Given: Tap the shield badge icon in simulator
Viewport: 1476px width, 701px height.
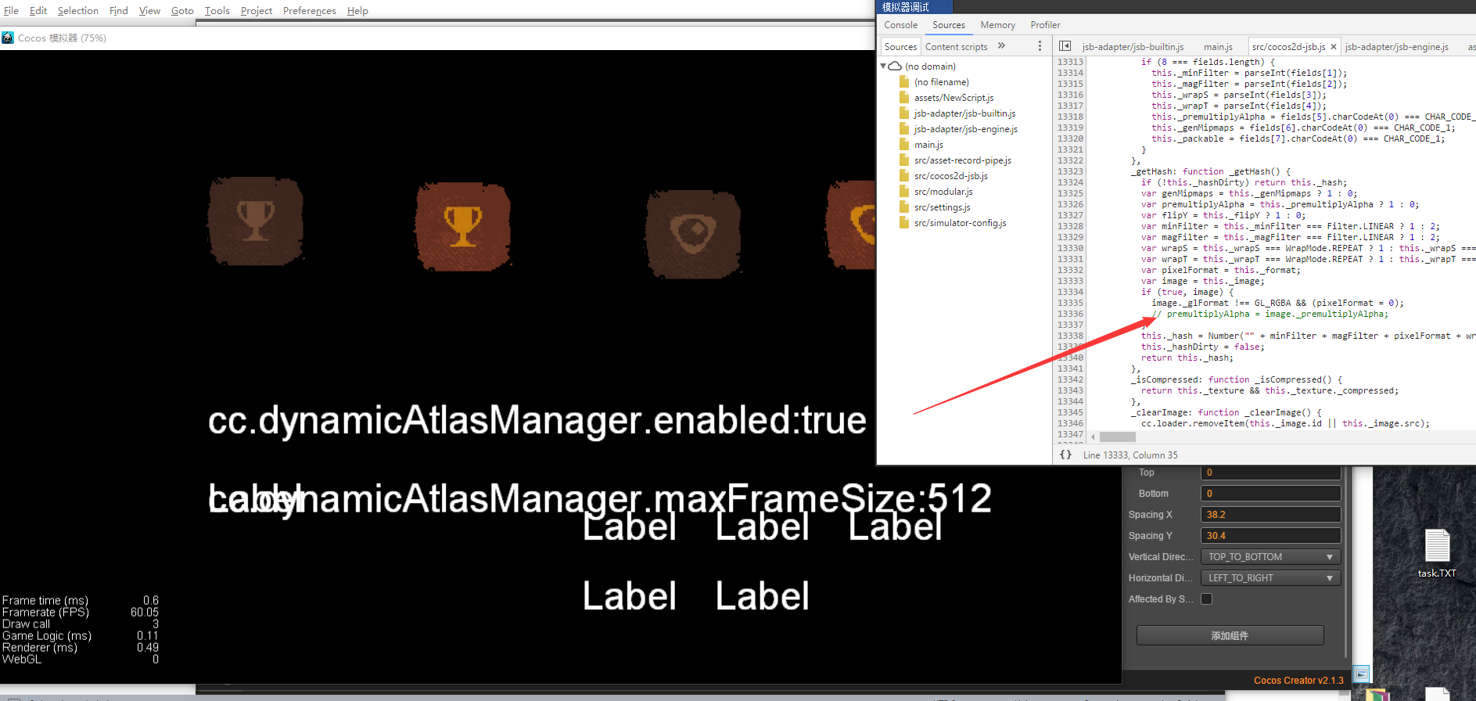Looking at the screenshot, I should [x=693, y=233].
